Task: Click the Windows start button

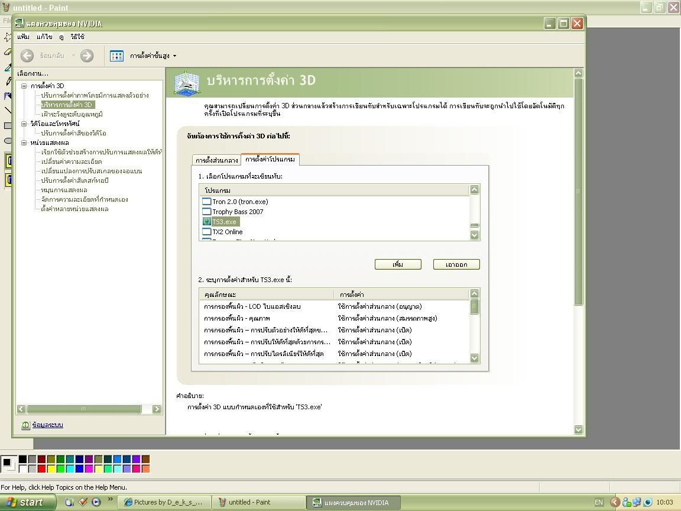Action: (x=27, y=502)
